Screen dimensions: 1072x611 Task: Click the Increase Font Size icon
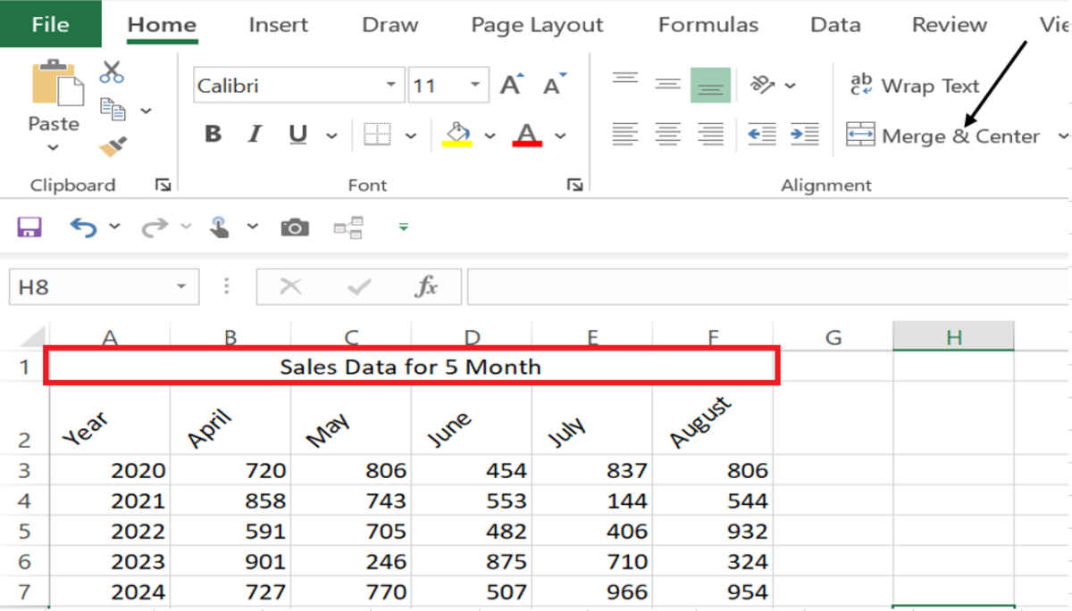[512, 86]
